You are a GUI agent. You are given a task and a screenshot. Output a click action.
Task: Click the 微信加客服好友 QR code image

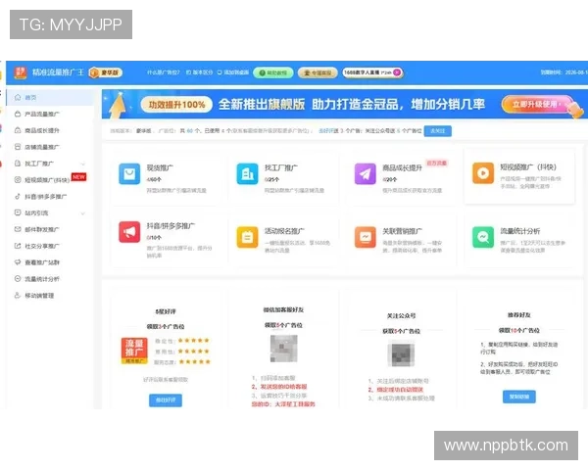284,349
